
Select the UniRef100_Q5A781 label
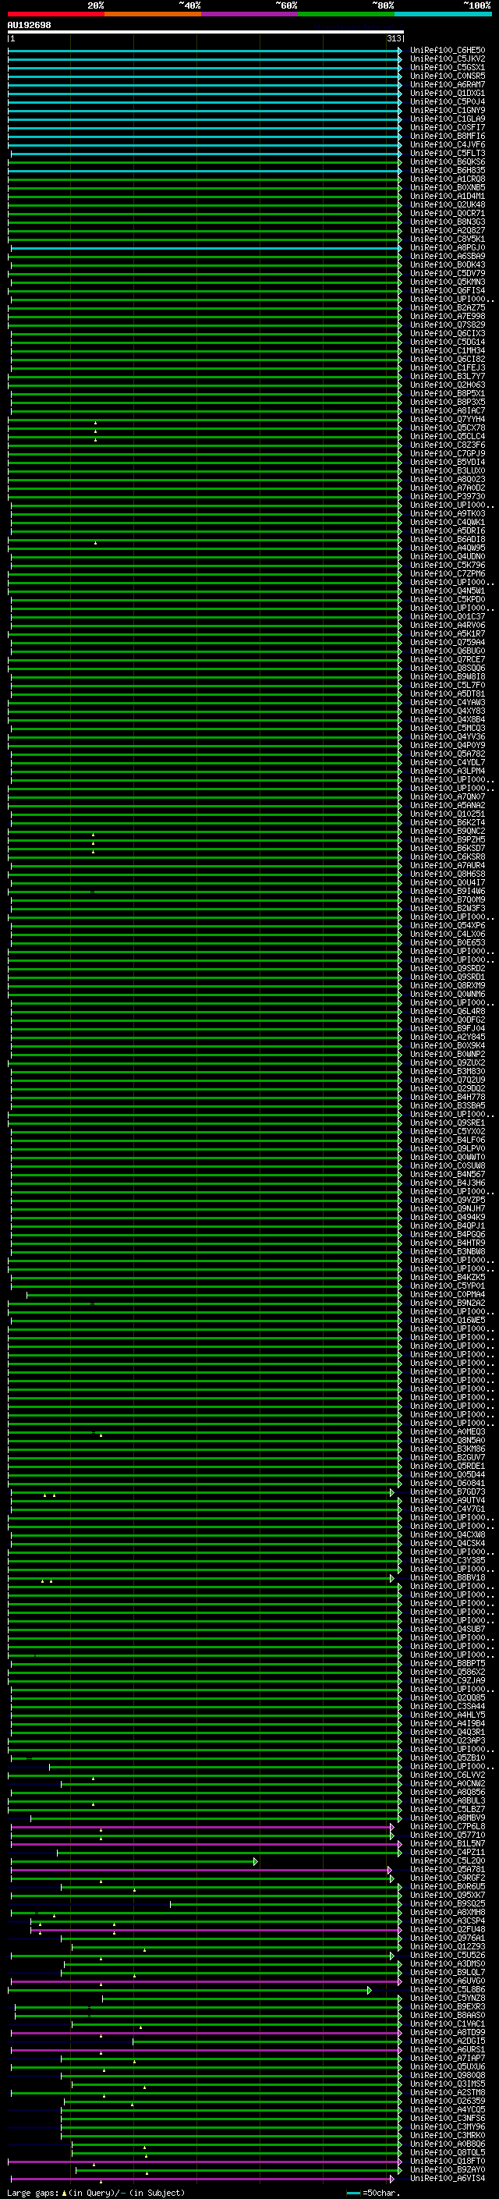pos(448,1871)
